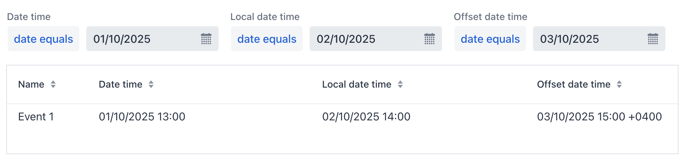Click the 01/10/2025 13:00 table cell
684x159 pixels.
click(x=142, y=117)
